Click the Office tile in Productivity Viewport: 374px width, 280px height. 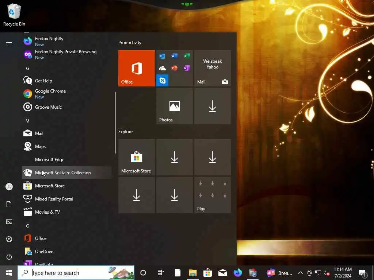(x=137, y=68)
